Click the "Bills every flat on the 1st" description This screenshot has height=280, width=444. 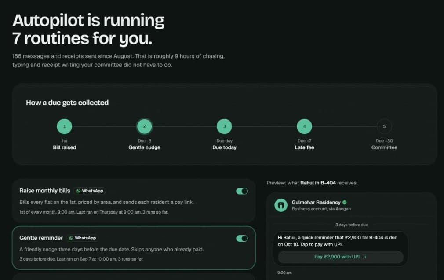106,202
